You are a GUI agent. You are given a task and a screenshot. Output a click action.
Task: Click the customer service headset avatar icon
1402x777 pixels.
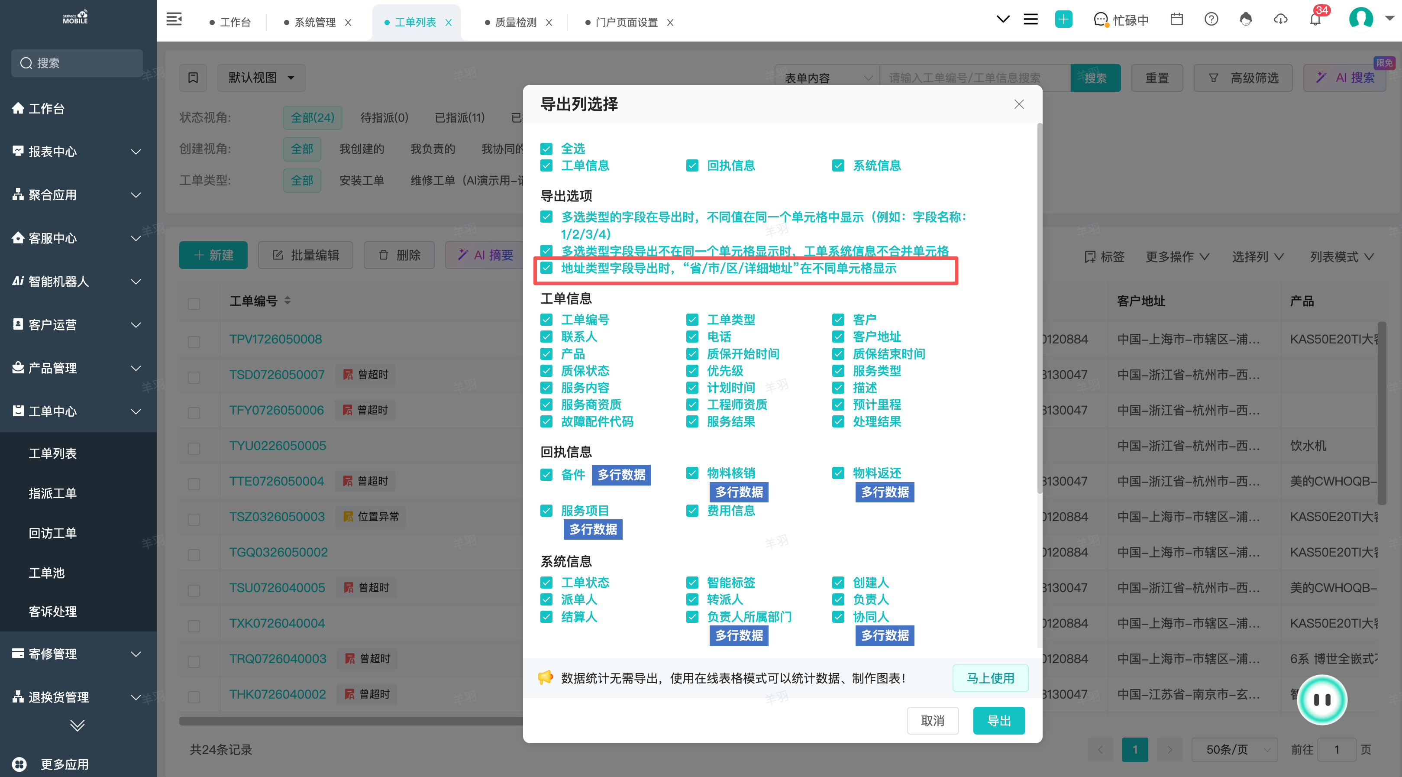click(1246, 19)
